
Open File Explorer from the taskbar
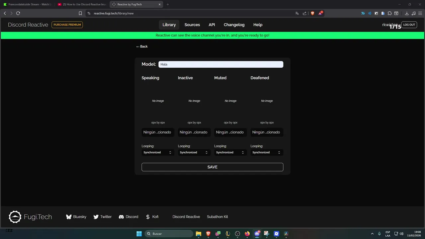(x=198, y=234)
